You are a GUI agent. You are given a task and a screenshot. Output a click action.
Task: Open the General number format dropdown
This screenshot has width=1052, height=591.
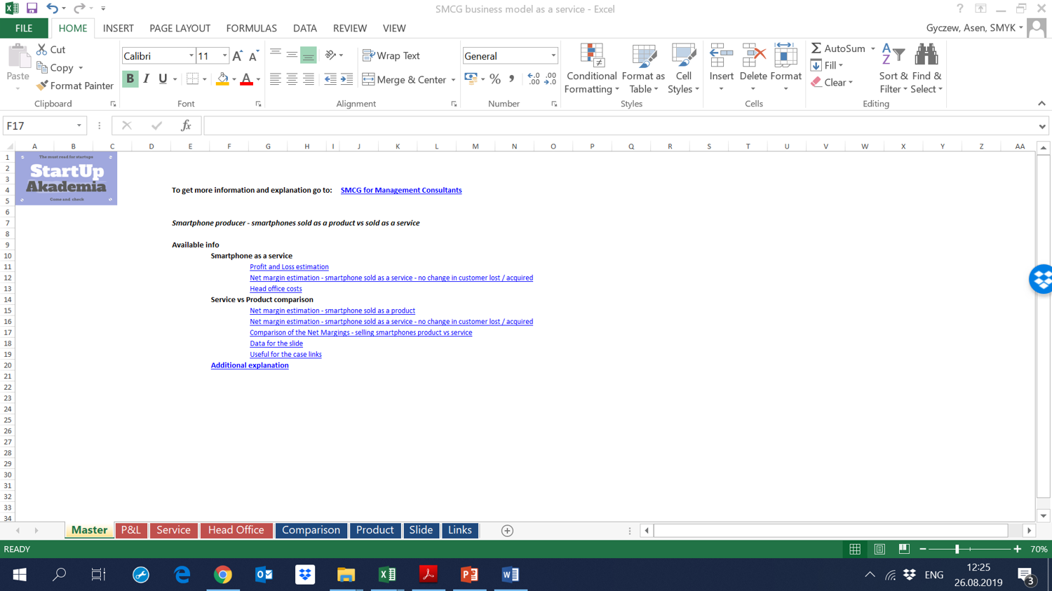[x=553, y=56]
